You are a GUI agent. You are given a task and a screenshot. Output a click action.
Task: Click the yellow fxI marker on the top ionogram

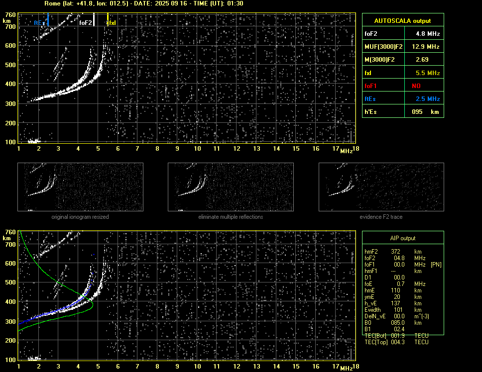click(108, 19)
